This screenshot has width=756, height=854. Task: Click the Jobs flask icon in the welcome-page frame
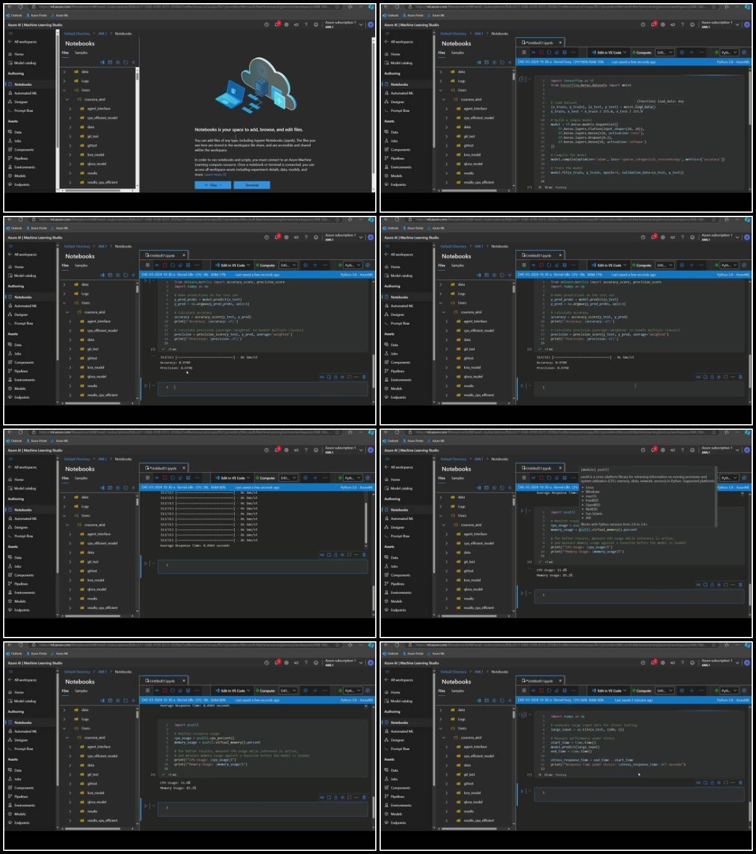(10, 141)
